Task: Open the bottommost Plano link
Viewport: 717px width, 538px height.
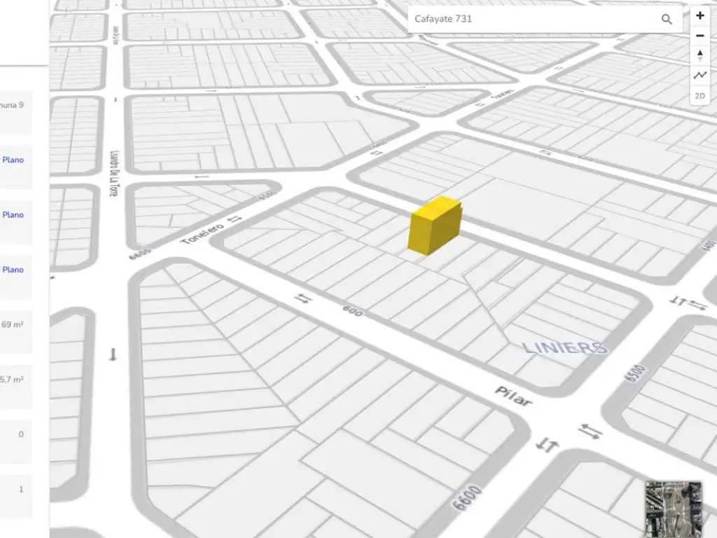Action: (x=13, y=270)
